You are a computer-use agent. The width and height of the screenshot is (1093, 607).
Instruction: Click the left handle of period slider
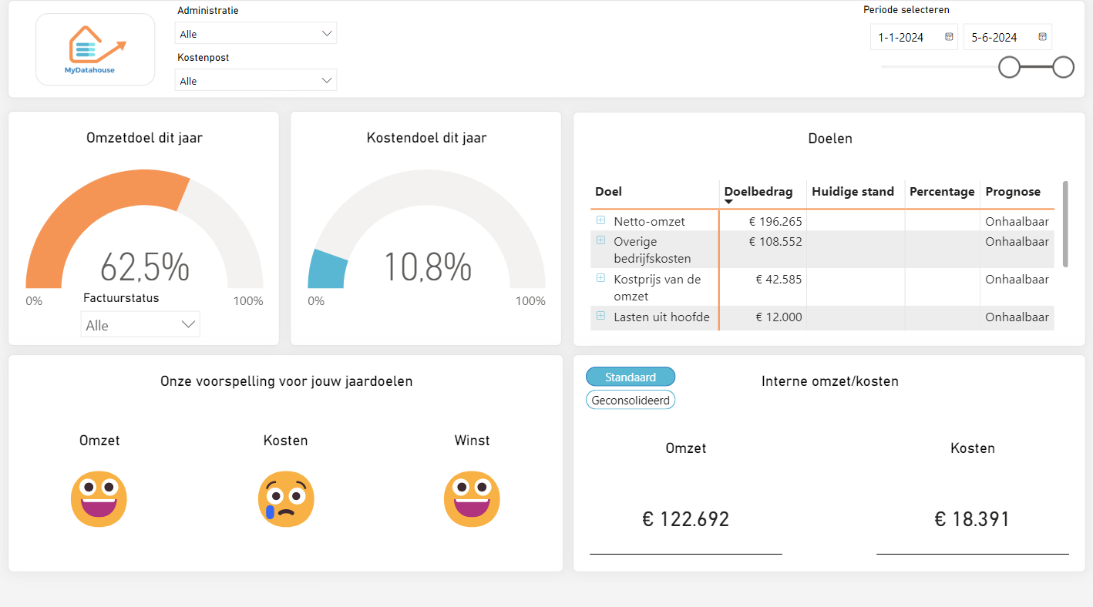tap(1009, 67)
